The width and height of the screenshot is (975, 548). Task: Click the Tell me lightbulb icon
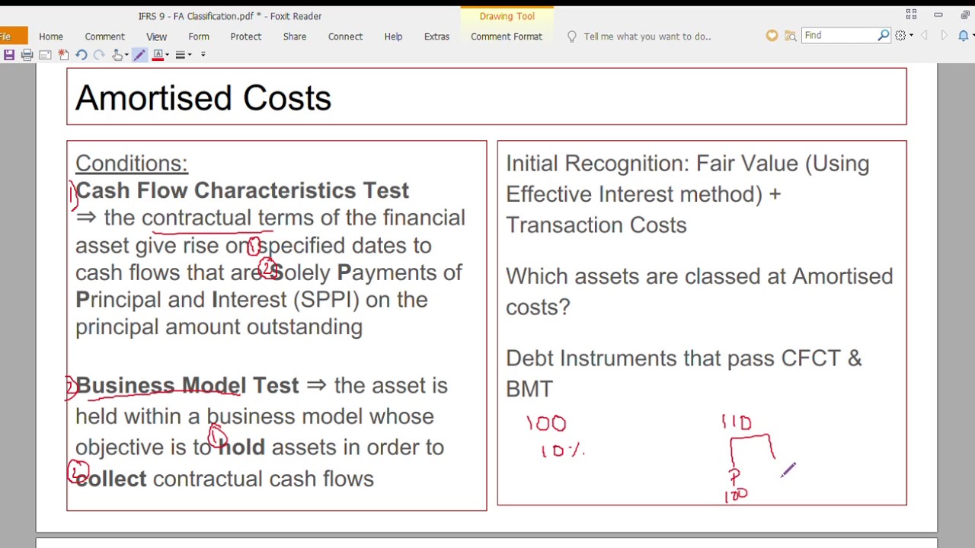pos(572,37)
